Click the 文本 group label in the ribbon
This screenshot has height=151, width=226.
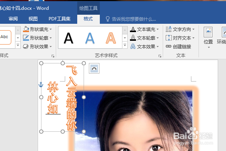tap(181, 55)
